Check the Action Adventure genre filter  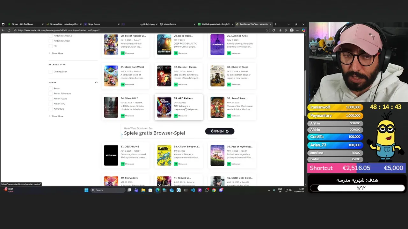[x=51, y=94]
